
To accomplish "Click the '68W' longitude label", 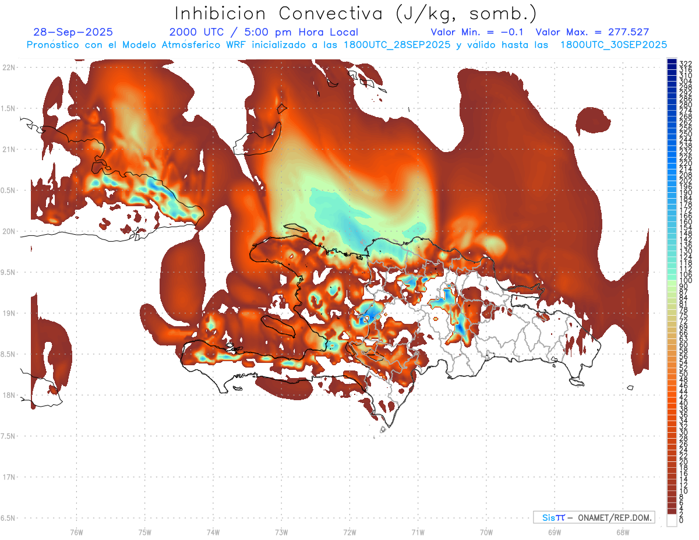I will coord(622,532).
